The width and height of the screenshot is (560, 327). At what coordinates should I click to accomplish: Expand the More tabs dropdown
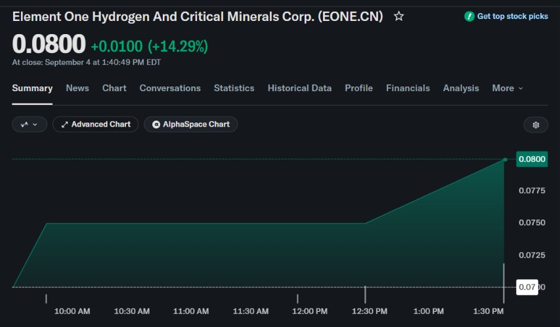pos(507,88)
